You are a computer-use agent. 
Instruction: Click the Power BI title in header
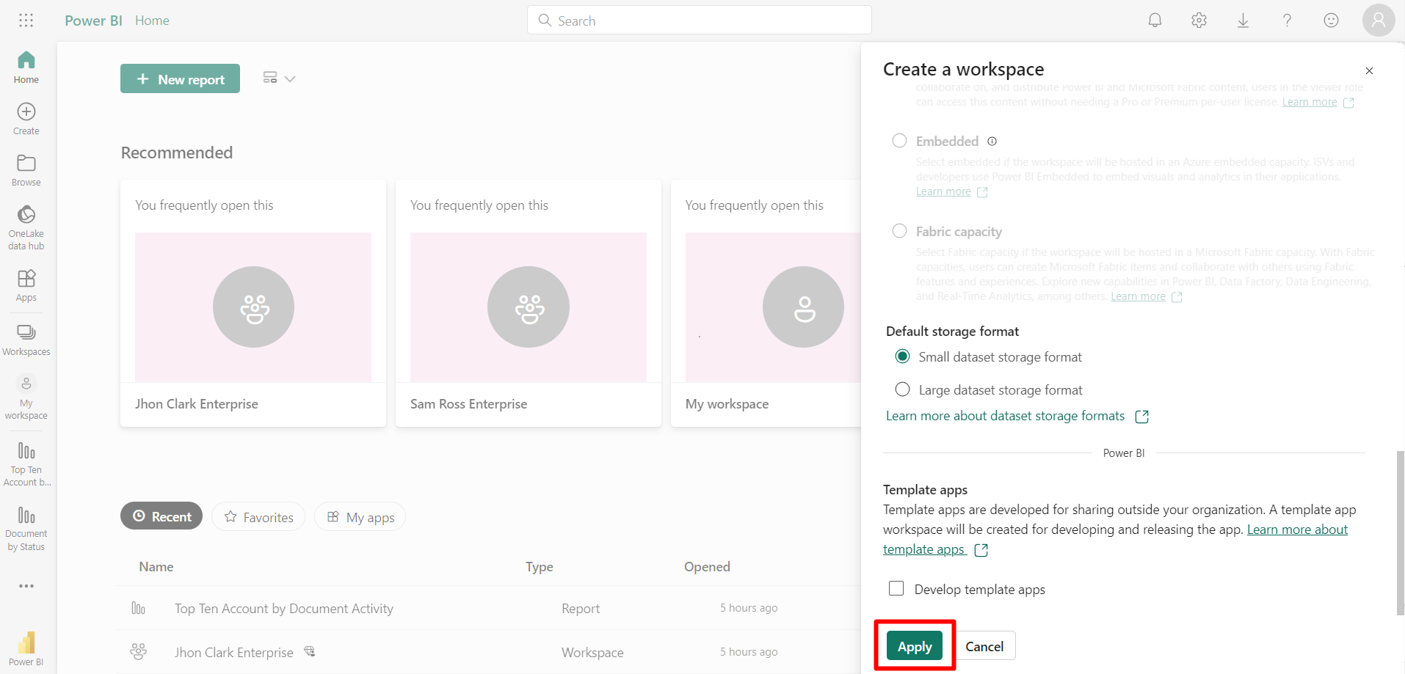[93, 21]
